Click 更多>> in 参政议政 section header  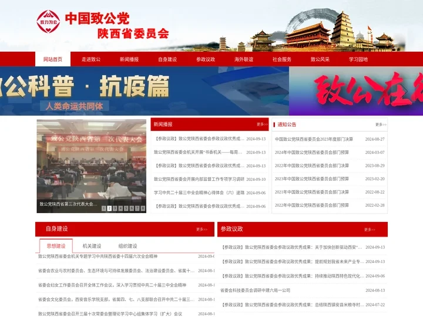pos(370,230)
